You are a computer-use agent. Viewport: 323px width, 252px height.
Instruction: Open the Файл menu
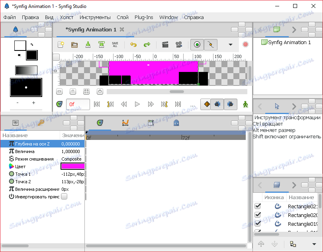(x=10, y=17)
